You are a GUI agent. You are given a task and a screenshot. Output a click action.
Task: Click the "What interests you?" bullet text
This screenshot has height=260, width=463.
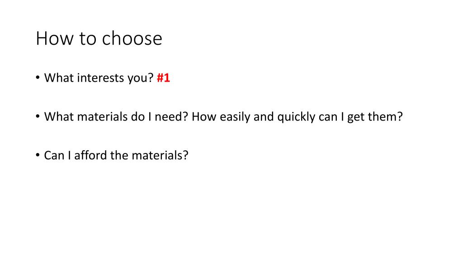99,78
